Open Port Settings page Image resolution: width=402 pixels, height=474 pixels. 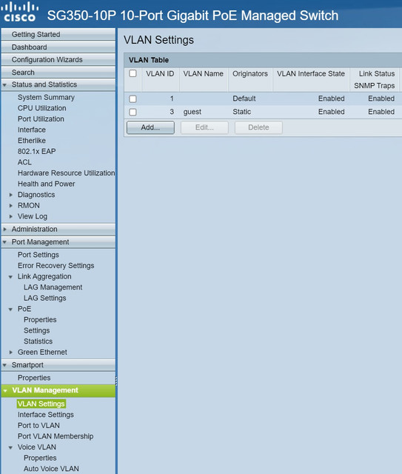click(x=38, y=255)
